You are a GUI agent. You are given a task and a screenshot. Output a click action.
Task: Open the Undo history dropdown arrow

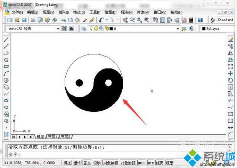tap(107, 20)
